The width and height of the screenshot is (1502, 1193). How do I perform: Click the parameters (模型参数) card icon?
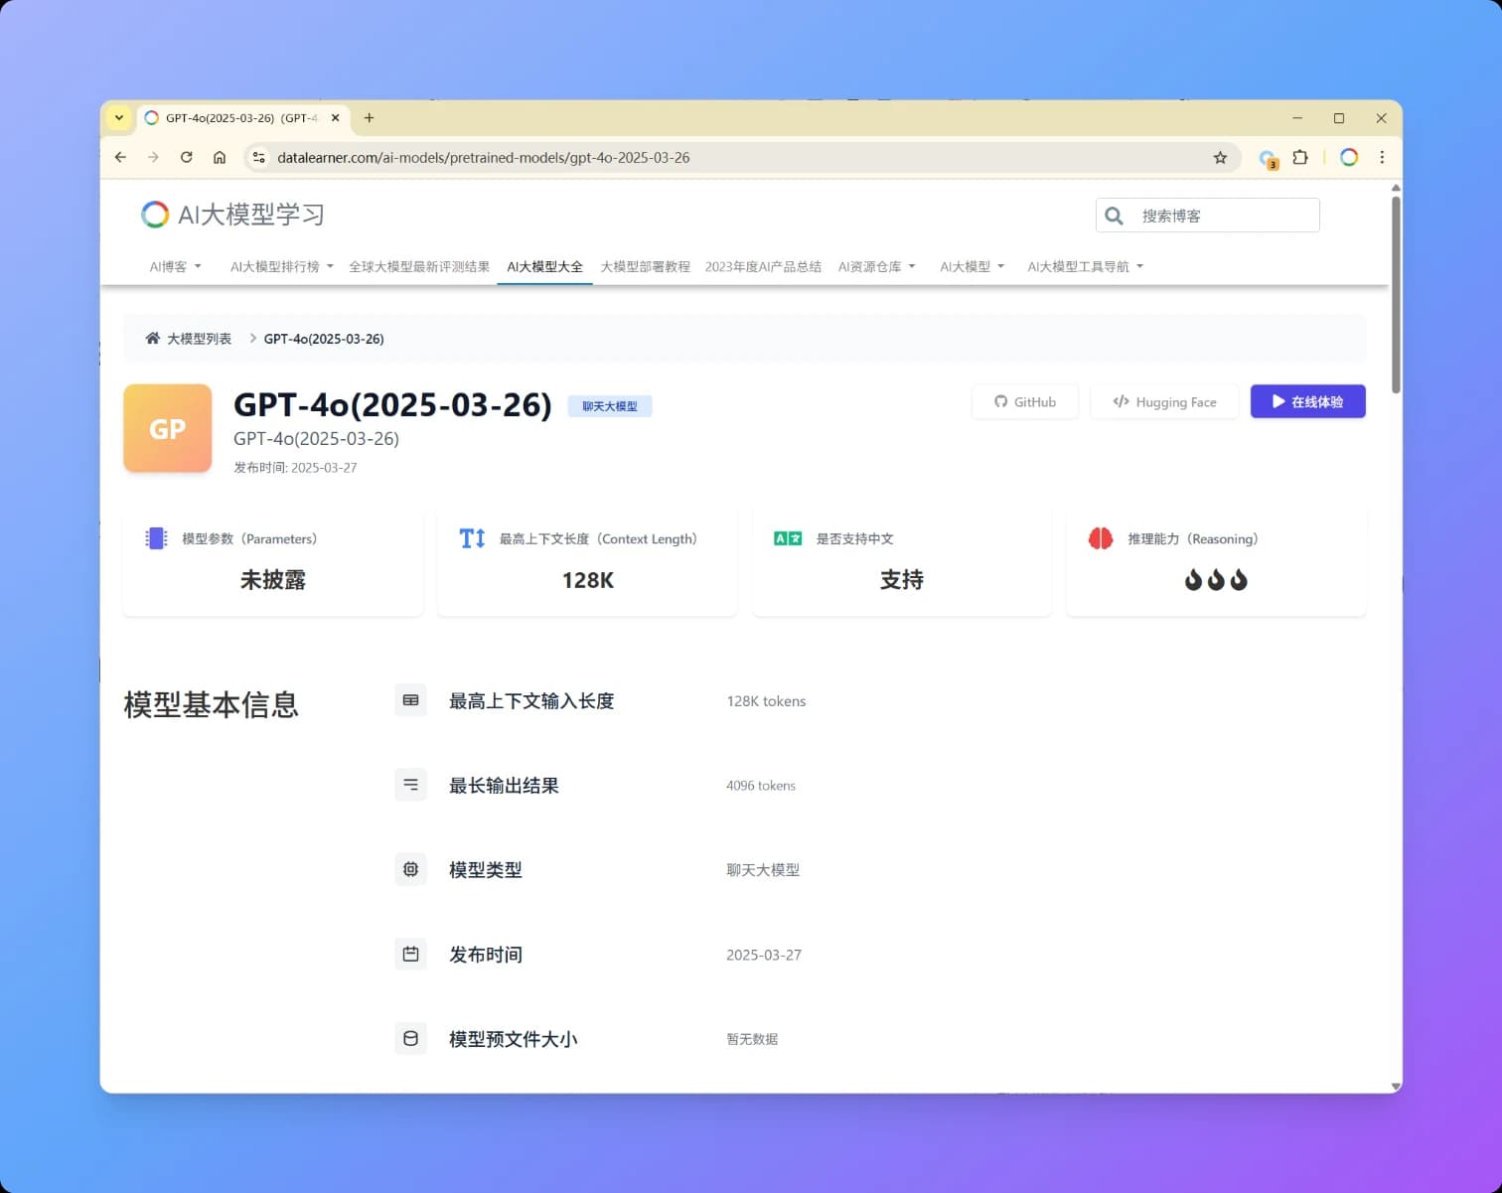pyautogui.click(x=156, y=537)
